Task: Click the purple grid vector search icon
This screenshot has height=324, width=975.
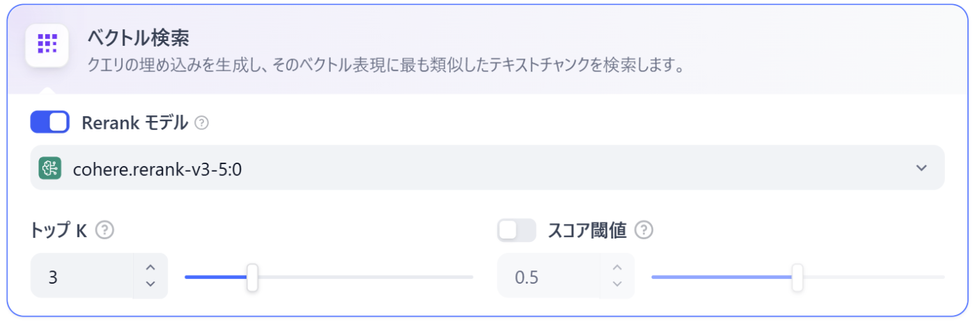Action: coord(47,44)
